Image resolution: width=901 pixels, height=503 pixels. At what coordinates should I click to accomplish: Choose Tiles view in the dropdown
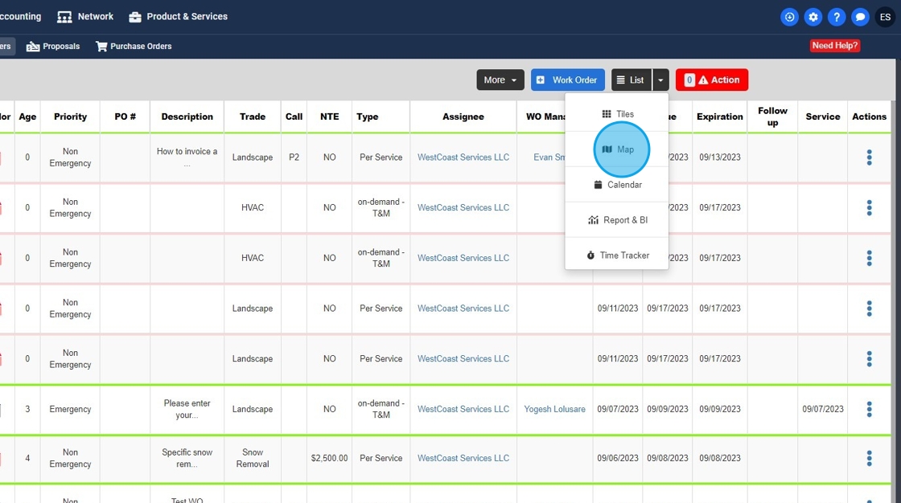tap(618, 114)
